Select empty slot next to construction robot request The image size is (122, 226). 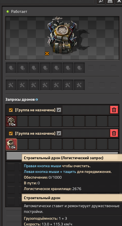pyautogui.click(x=22, y=144)
